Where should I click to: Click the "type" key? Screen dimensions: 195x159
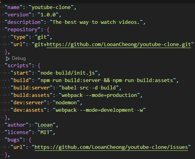[20, 37]
